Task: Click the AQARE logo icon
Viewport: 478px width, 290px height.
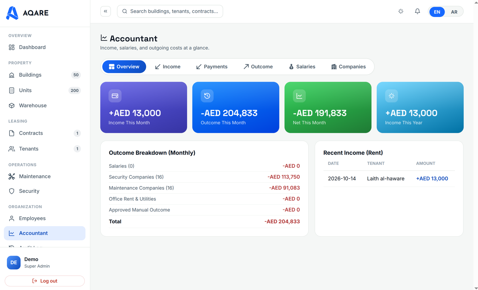Action: [x=12, y=13]
